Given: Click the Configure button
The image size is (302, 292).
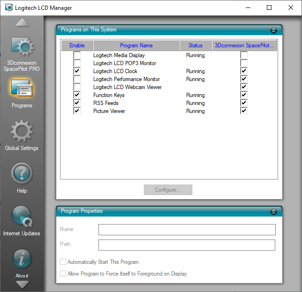Looking at the screenshot, I should coord(168,190).
